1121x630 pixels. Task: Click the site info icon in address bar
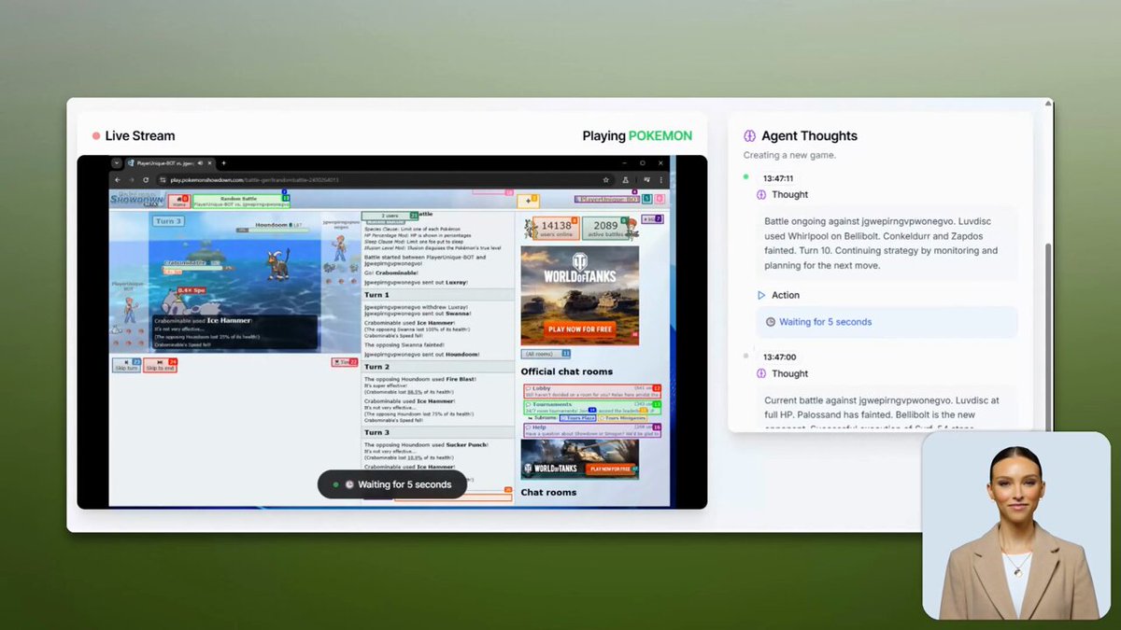[x=163, y=179]
